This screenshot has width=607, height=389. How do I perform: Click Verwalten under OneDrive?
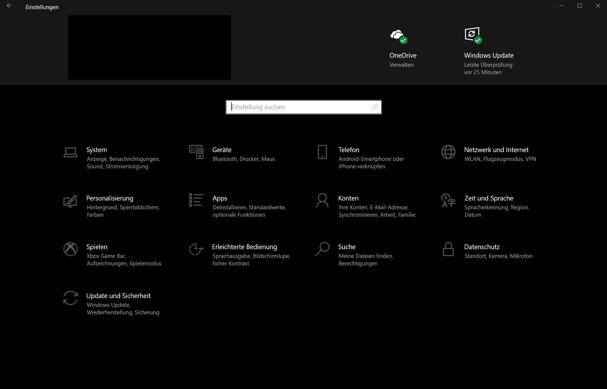[x=402, y=65]
